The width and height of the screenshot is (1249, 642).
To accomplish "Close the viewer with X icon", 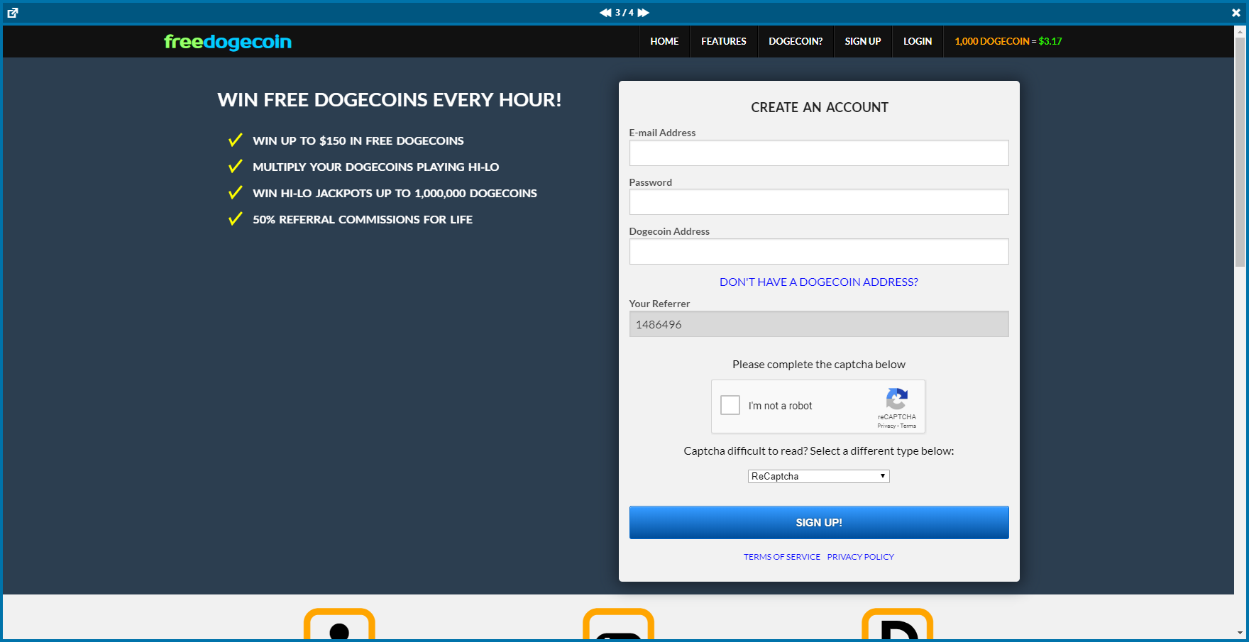I will [x=1236, y=13].
